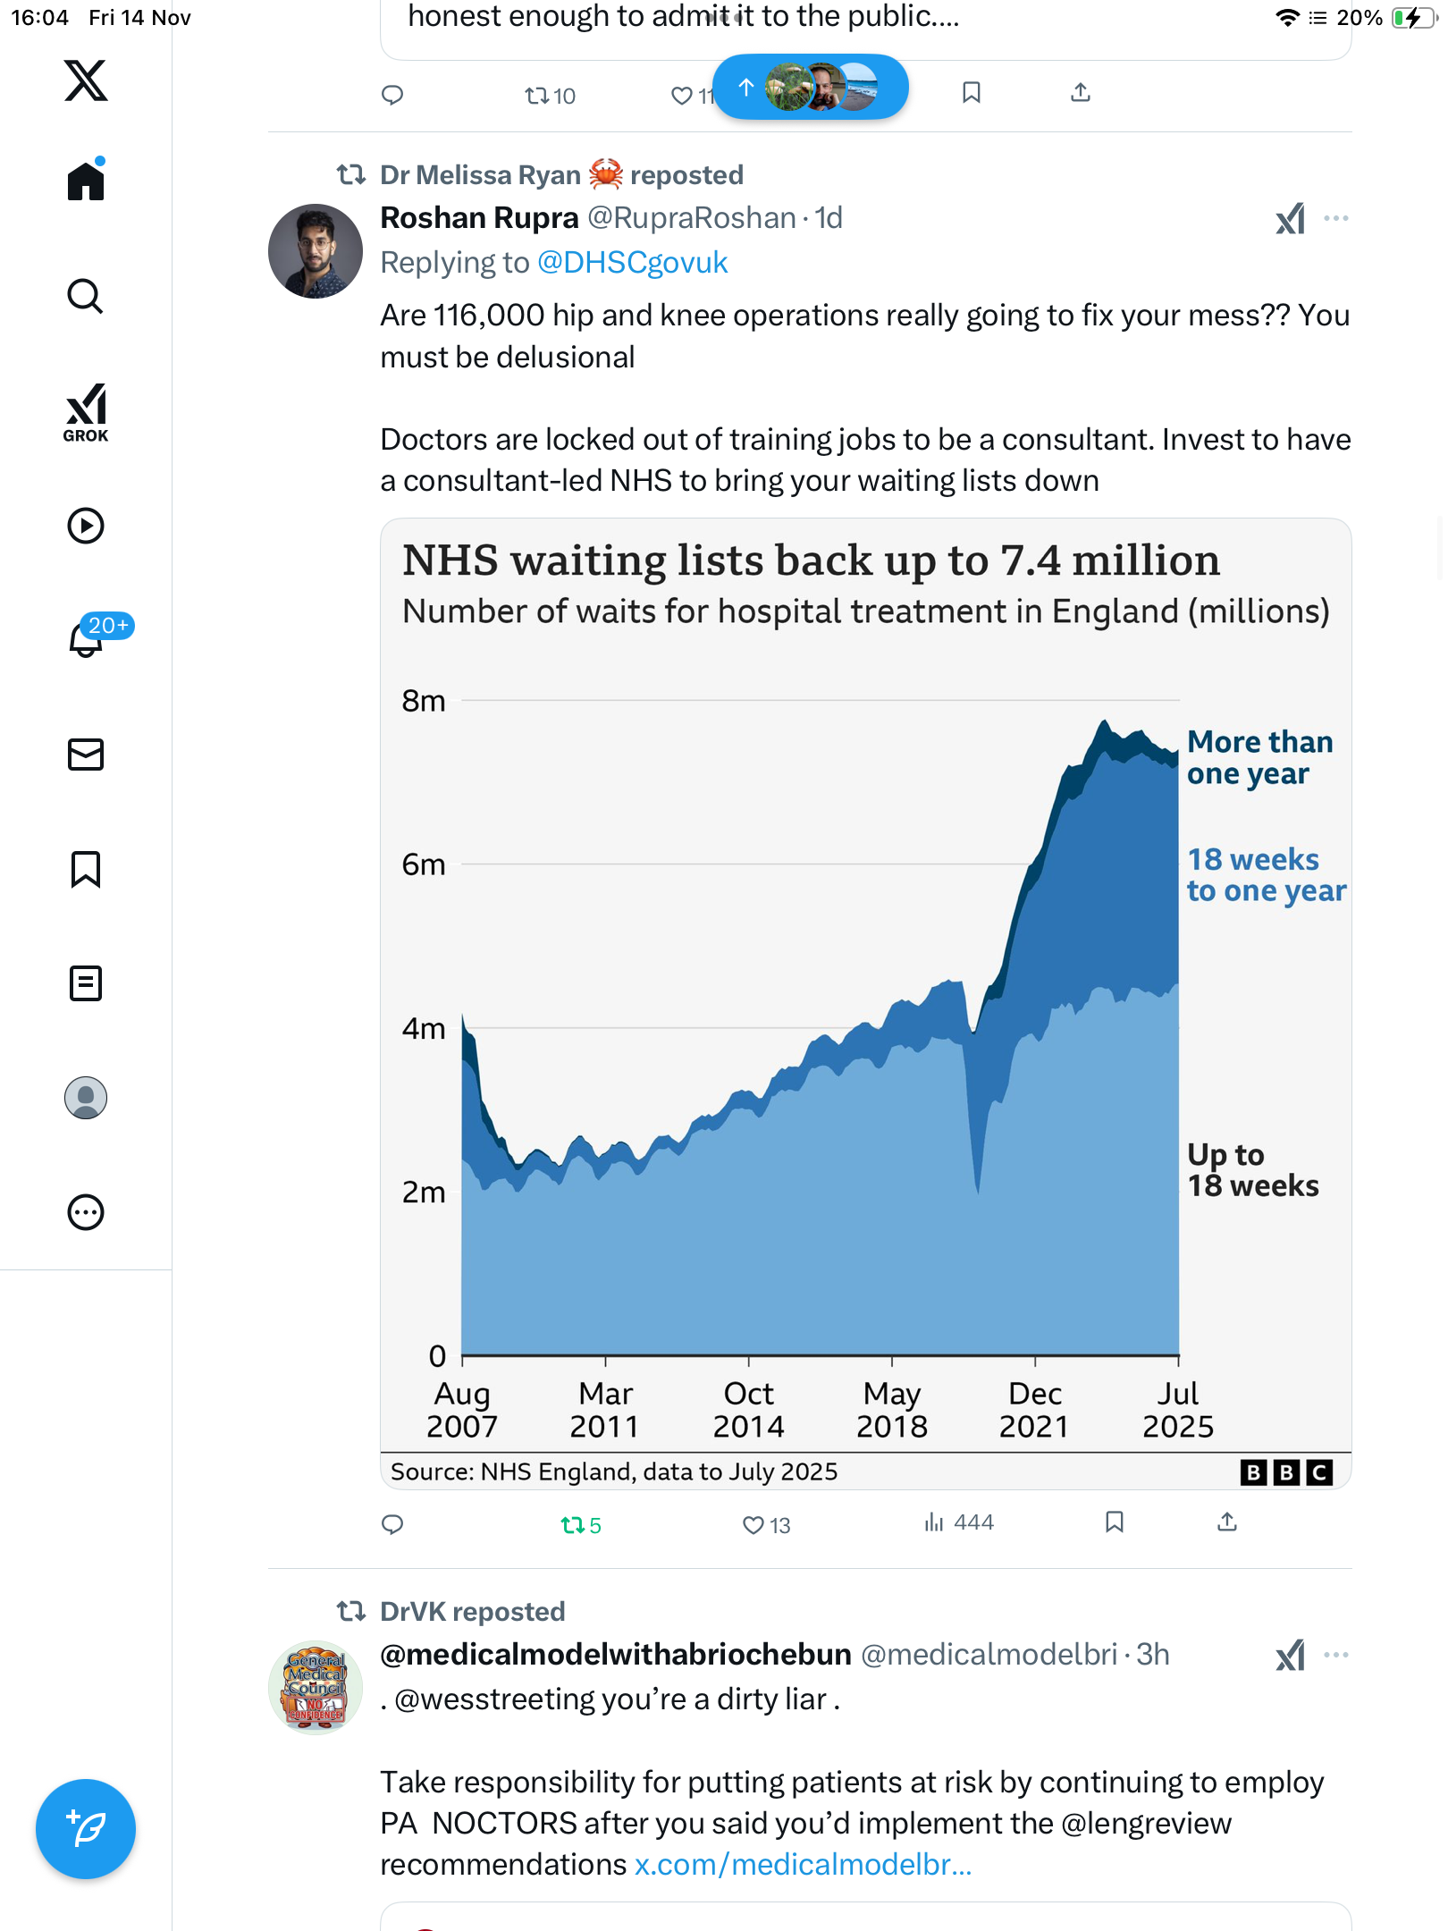This screenshot has width=1448, height=1931.
Task: Bookmark Roshan Rupra's NHS waiting list tweet
Action: click(x=1114, y=1522)
